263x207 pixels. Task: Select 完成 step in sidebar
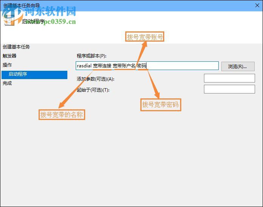point(7,83)
